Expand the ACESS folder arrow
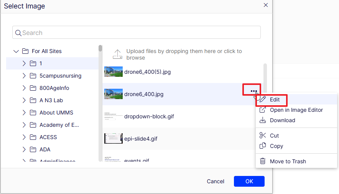This screenshot has height=194, width=339. click(24, 137)
